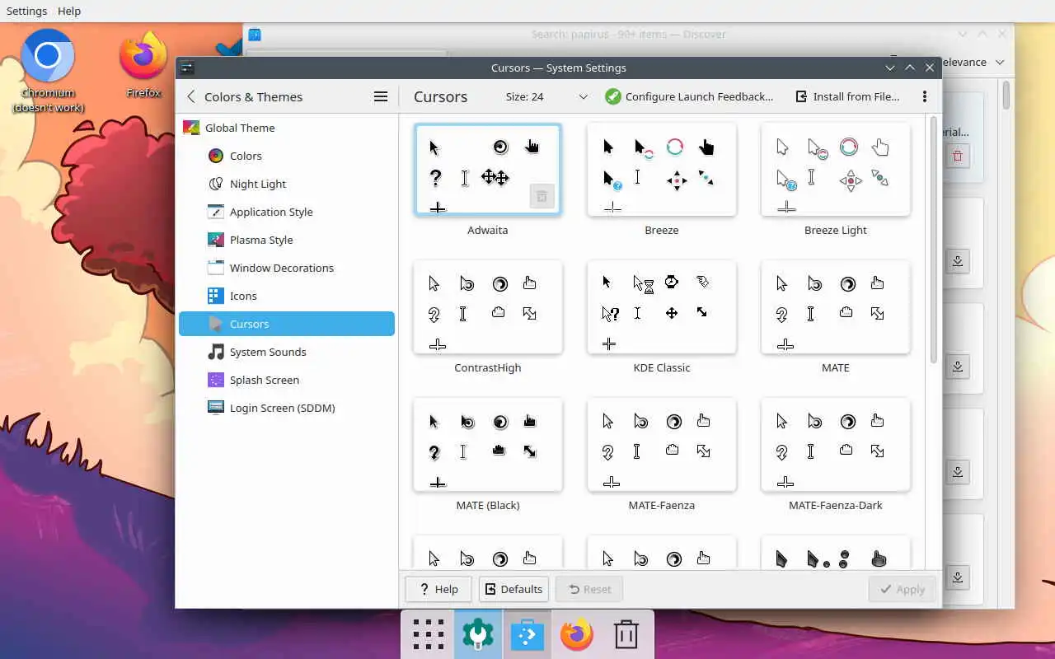The height and width of the screenshot is (659, 1055).
Task: Click the Discover window scrollbar
Action: 1006,95
